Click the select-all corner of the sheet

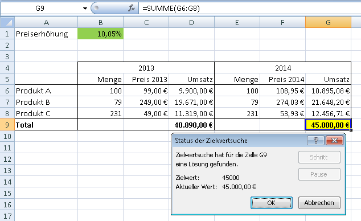coord(7,23)
